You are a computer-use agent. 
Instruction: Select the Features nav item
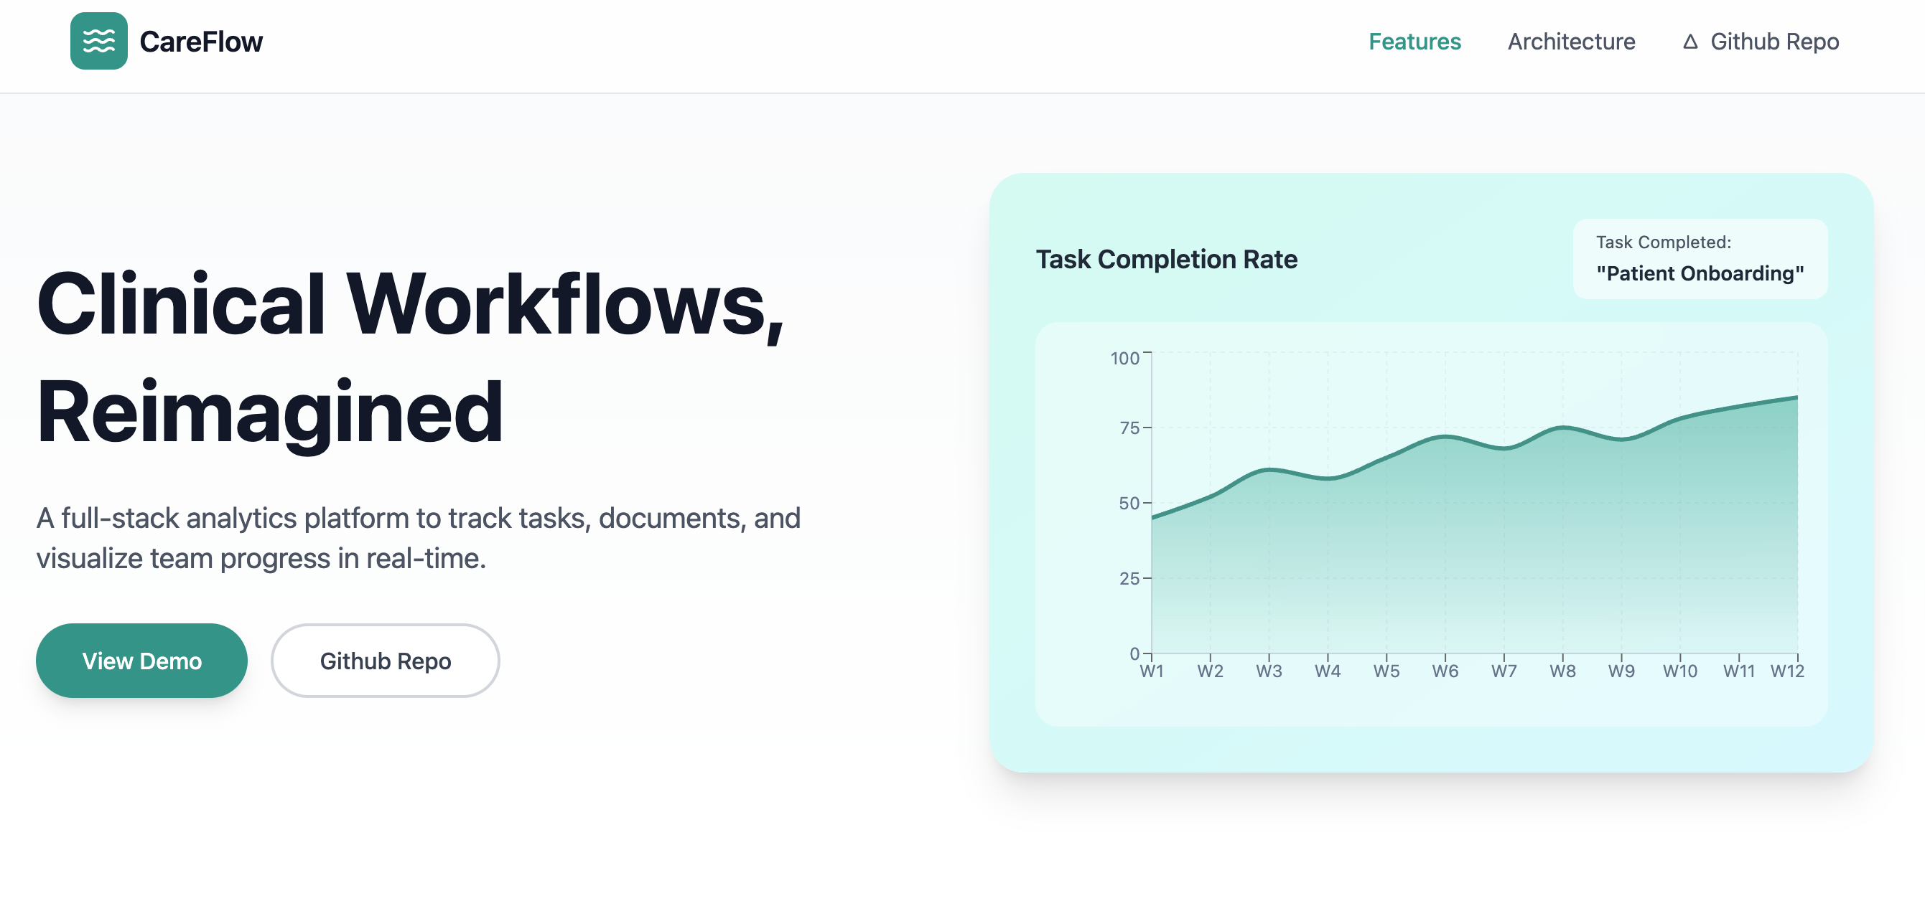[1414, 41]
